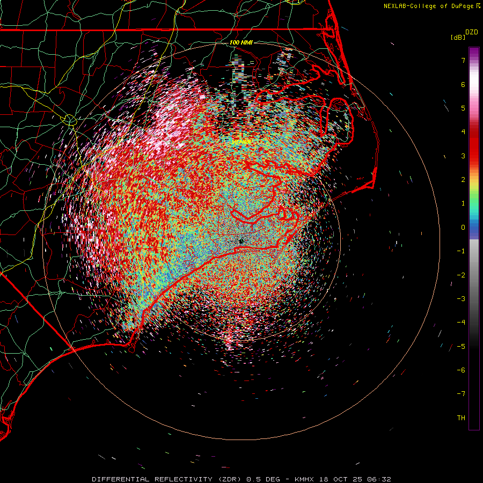Click the -2 dB scale label
The width and height of the screenshot is (483, 483).
click(x=461, y=275)
